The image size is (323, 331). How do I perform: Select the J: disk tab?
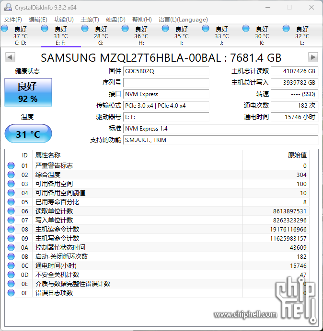click(x=222, y=36)
